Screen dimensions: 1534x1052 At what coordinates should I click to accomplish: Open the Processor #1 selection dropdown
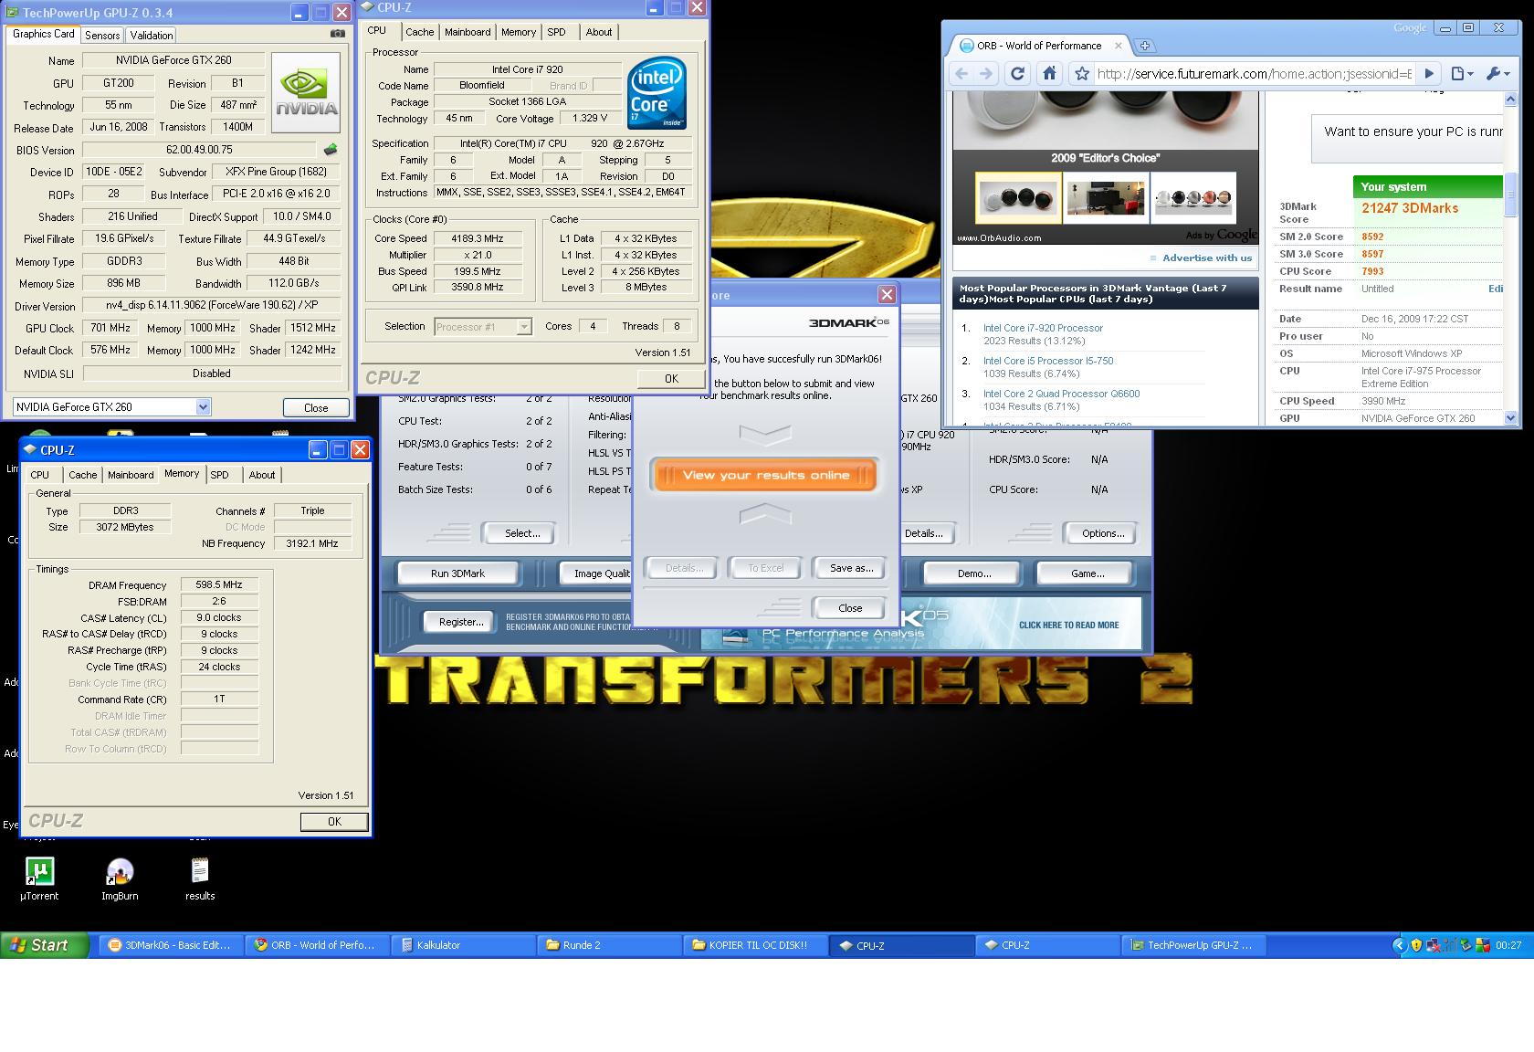(x=524, y=327)
